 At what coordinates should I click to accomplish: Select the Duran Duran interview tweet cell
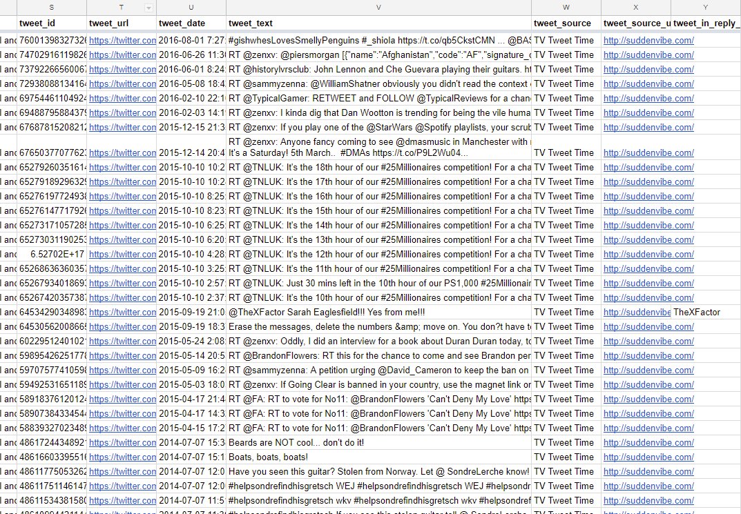378,341
